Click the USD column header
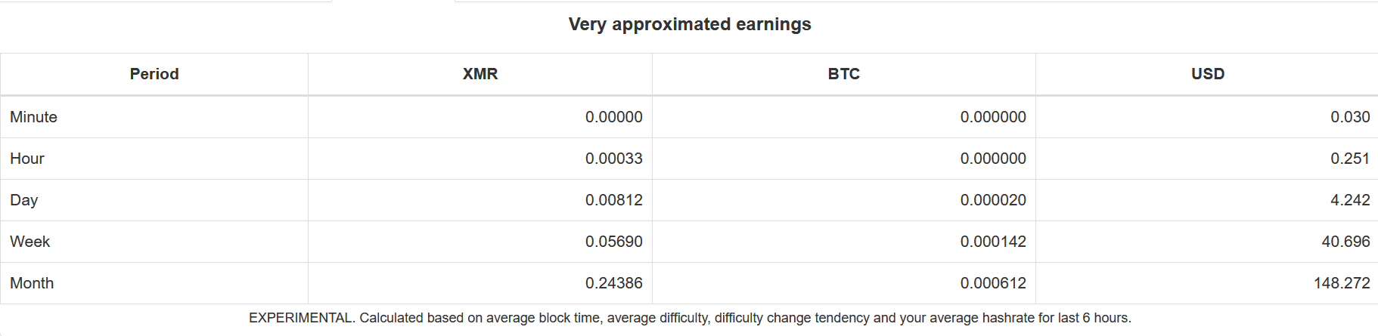 [1208, 74]
